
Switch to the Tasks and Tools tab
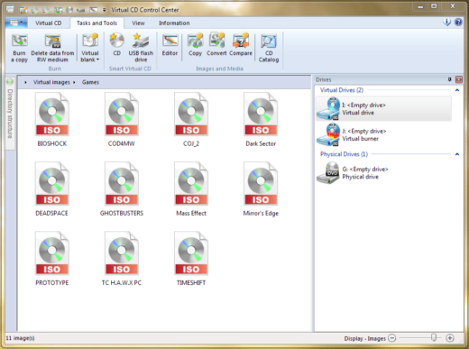pyautogui.click(x=97, y=23)
